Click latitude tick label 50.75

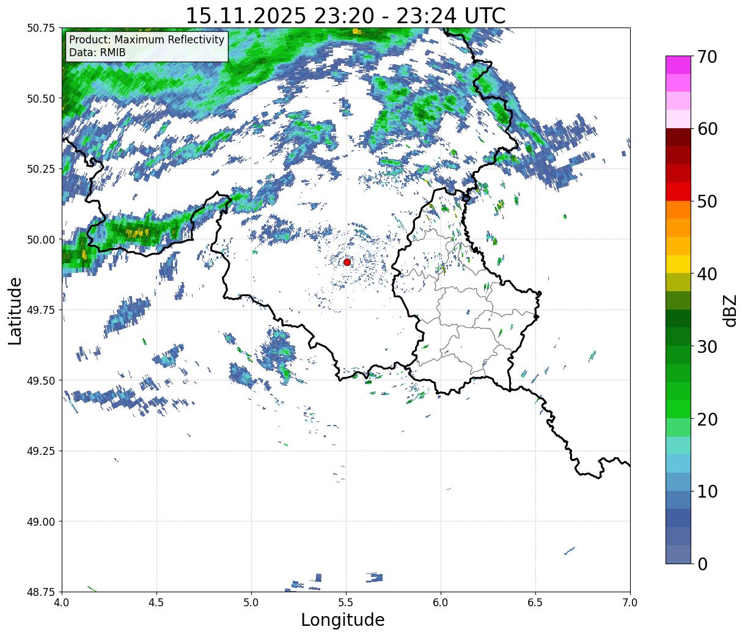[41, 28]
